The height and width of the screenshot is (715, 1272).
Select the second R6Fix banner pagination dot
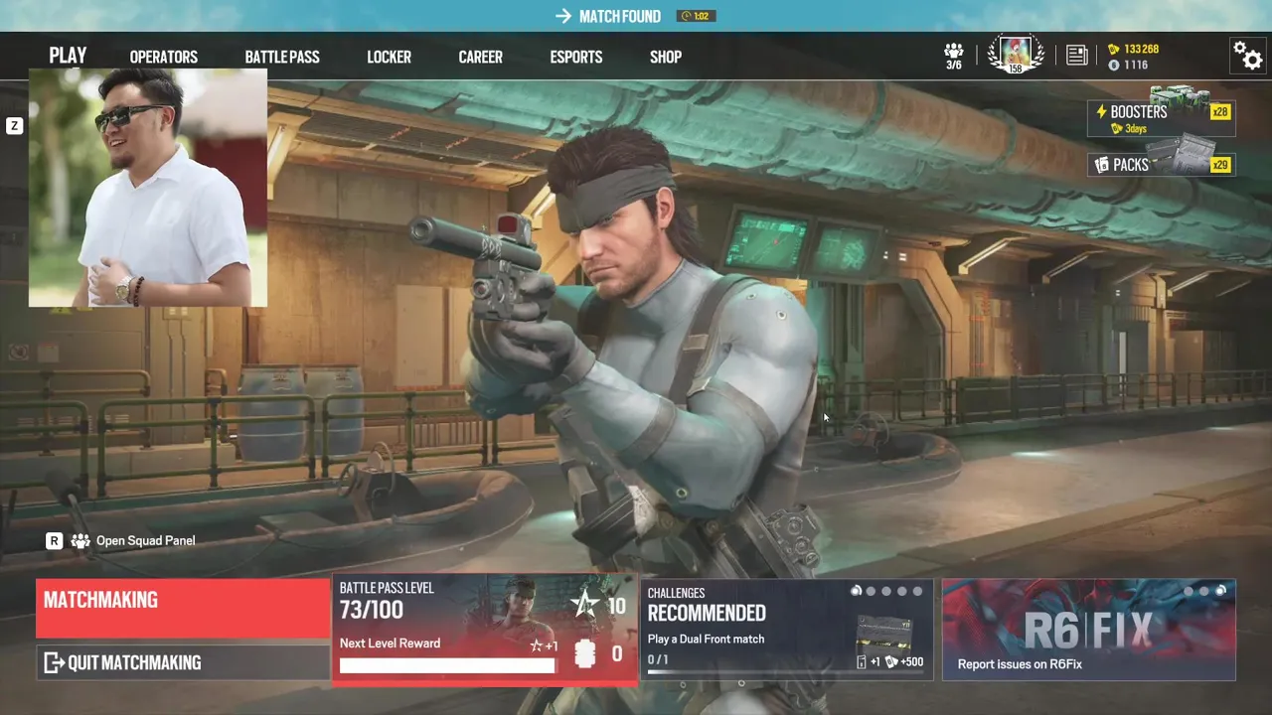(1204, 591)
